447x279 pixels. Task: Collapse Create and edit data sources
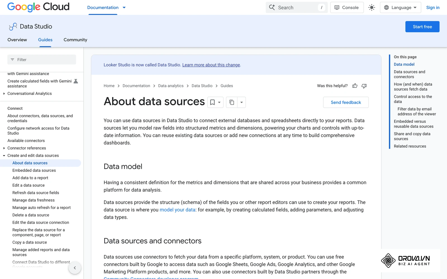[4, 156]
